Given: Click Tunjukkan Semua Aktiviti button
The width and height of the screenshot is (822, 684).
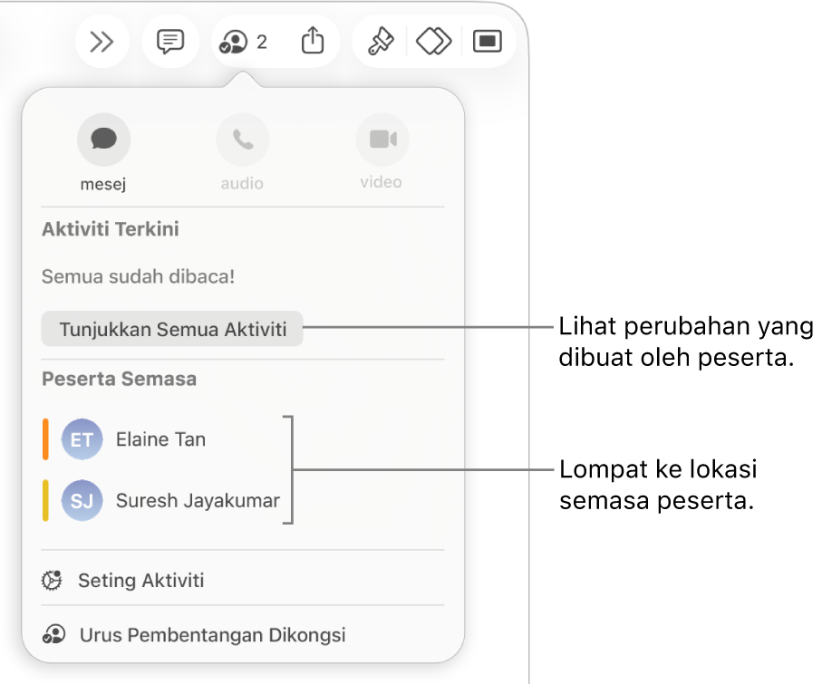Looking at the screenshot, I should point(172,329).
